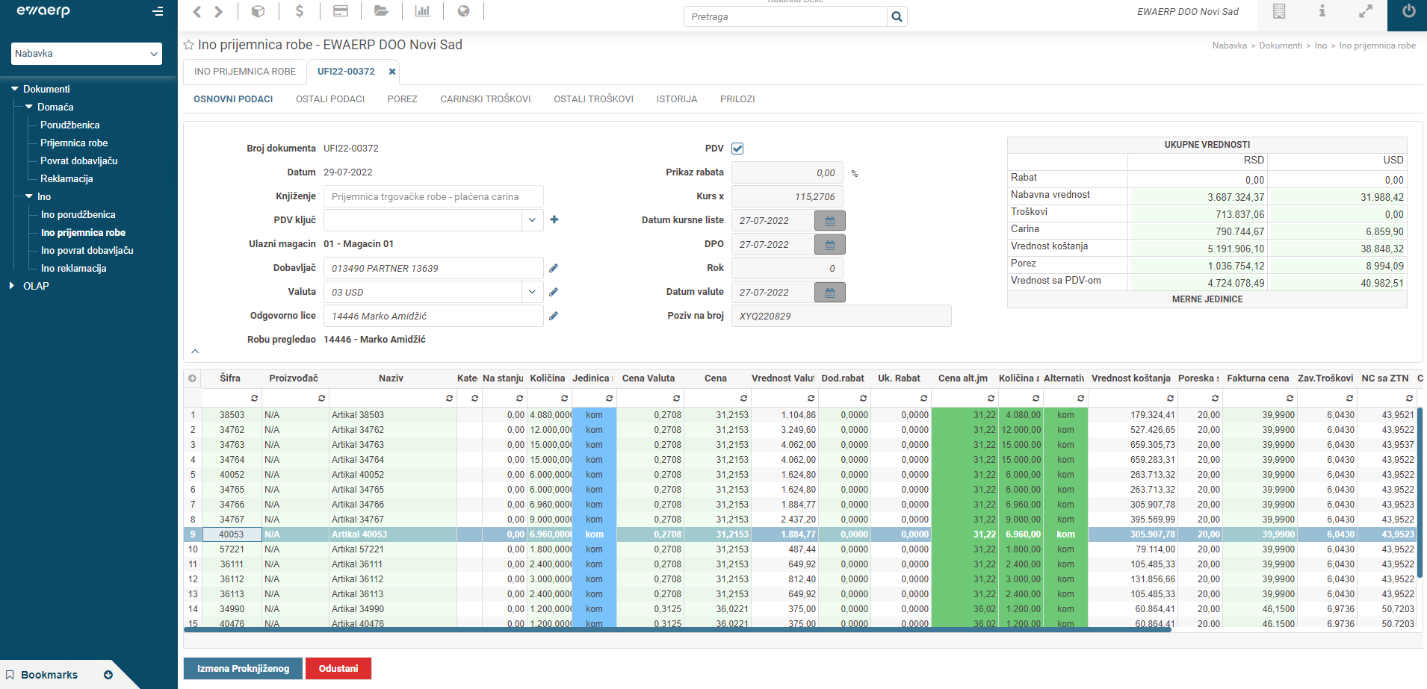This screenshot has height=689, width=1427.
Task: Expand the OLAP tree node
Action: click(12, 286)
